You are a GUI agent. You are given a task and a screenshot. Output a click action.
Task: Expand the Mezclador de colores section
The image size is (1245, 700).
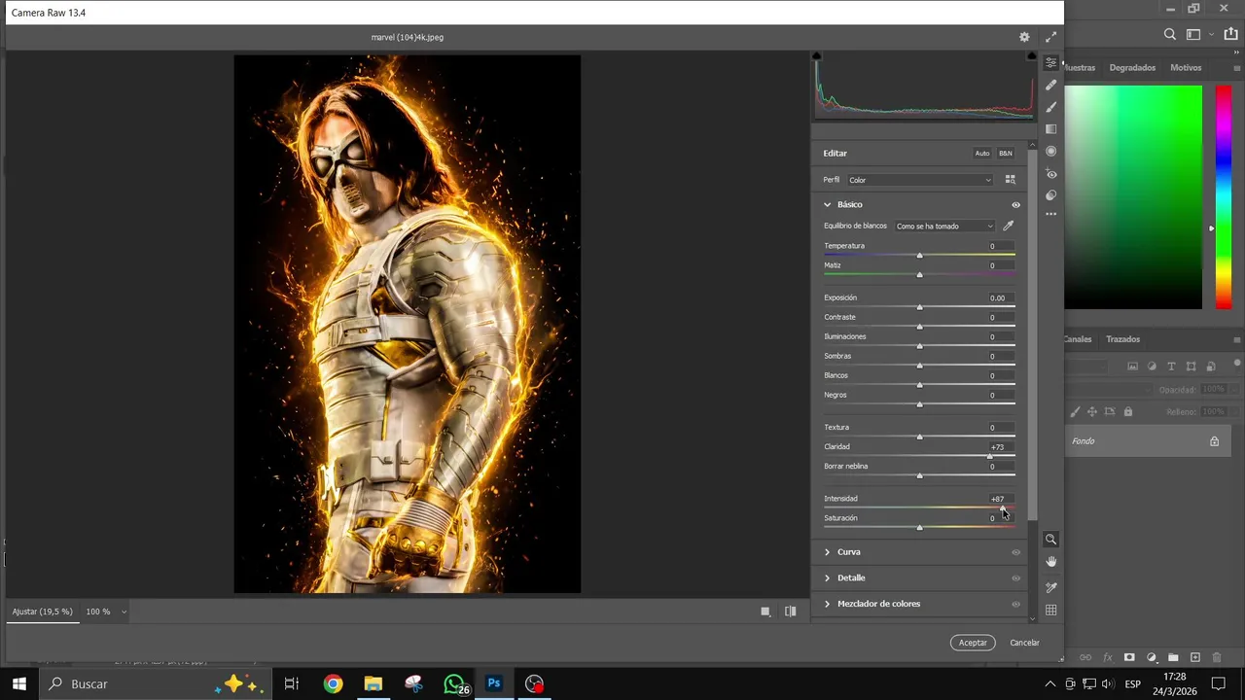point(827,604)
